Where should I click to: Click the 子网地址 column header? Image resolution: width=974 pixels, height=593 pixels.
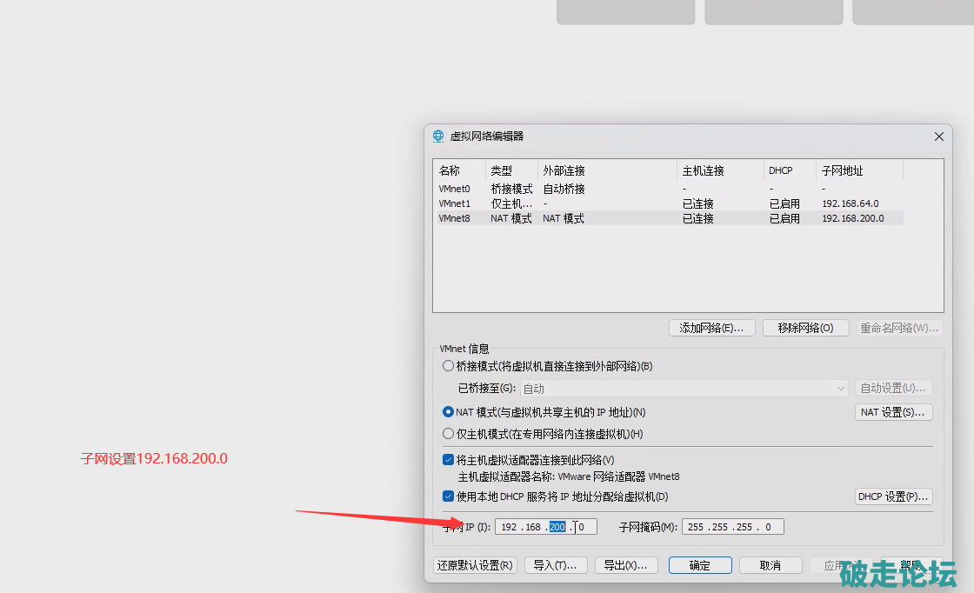pyautogui.click(x=842, y=170)
